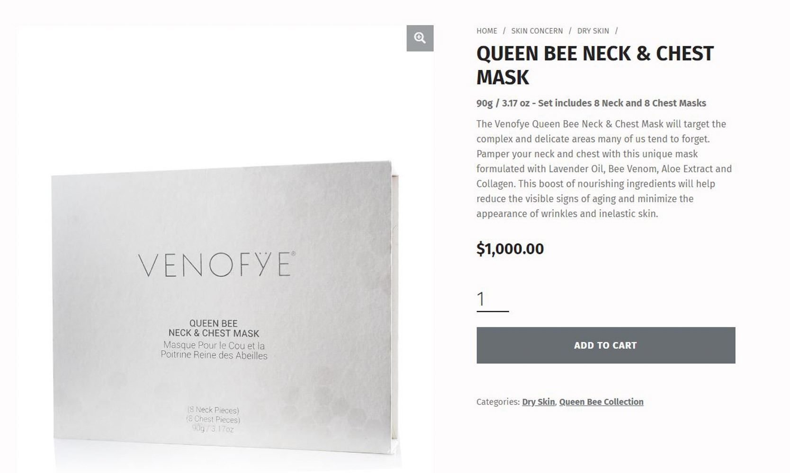Click the product description paragraph
Viewport: 790px width, 473px height.
pyautogui.click(x=604, y=169)
